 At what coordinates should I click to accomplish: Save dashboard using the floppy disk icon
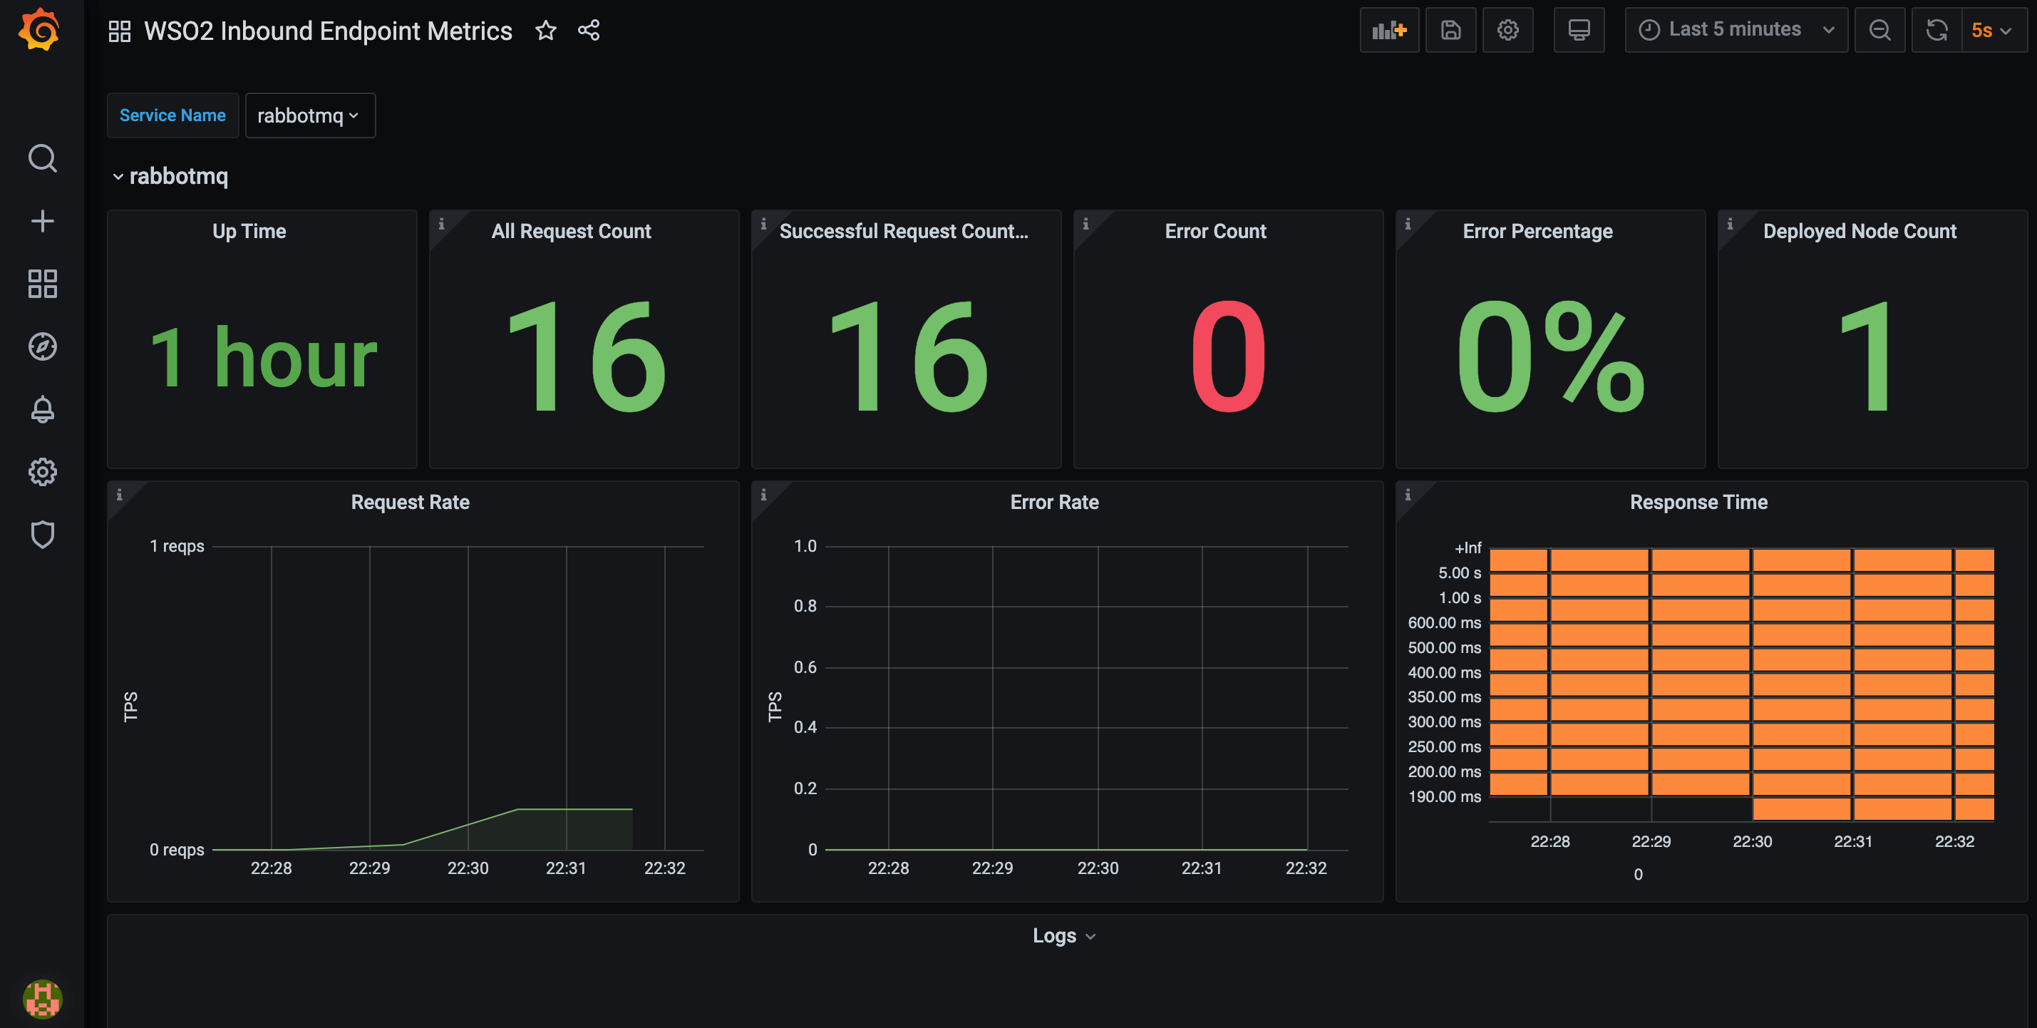(x=1450, y=30)
